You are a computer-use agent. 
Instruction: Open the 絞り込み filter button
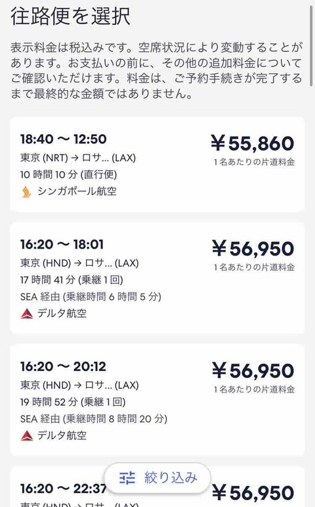click(x=157, y=477)
